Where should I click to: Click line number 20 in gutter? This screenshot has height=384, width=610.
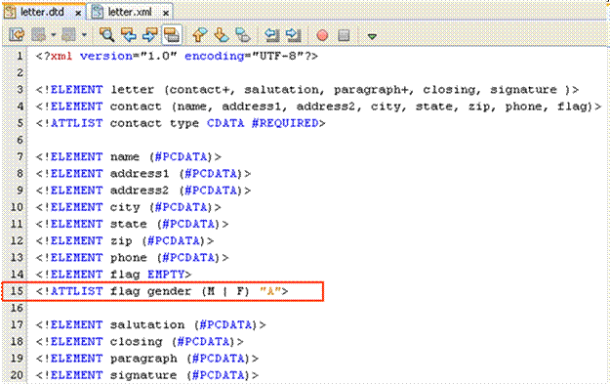17,375
